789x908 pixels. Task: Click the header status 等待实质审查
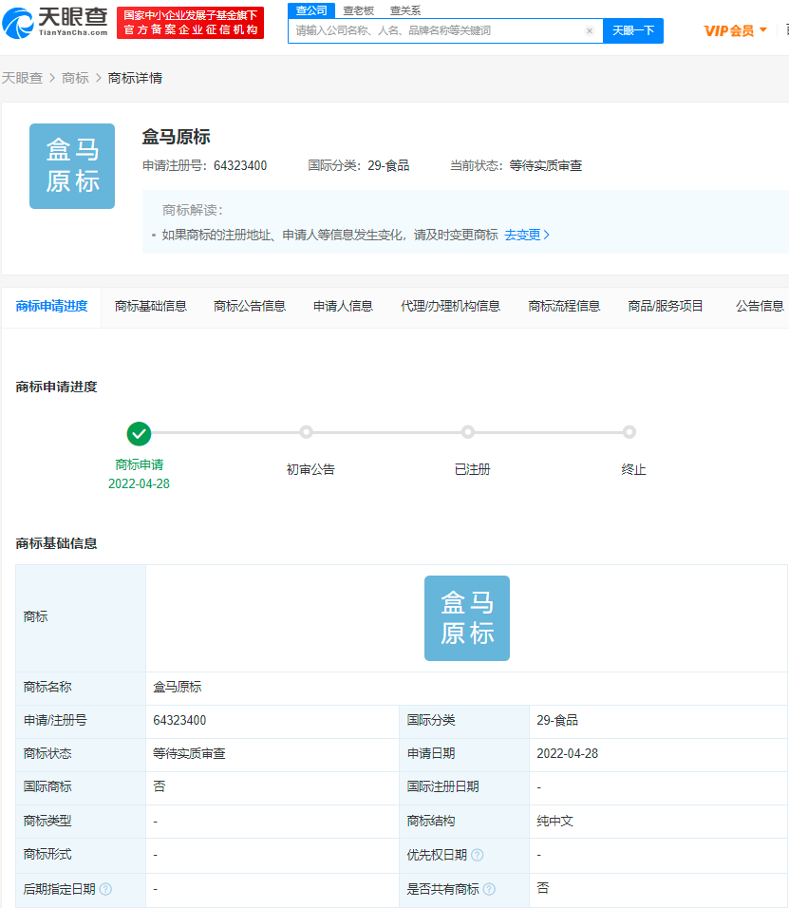(x=546, y=166)
